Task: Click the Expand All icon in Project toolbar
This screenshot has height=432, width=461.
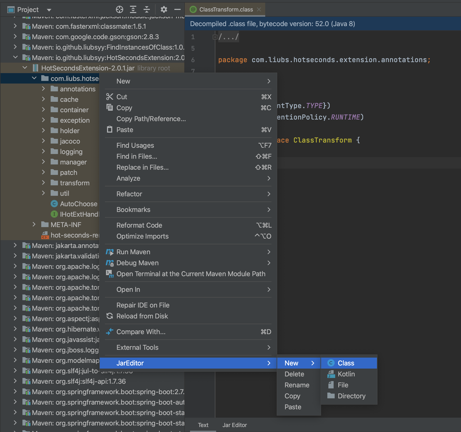Action: coord(133,10)
